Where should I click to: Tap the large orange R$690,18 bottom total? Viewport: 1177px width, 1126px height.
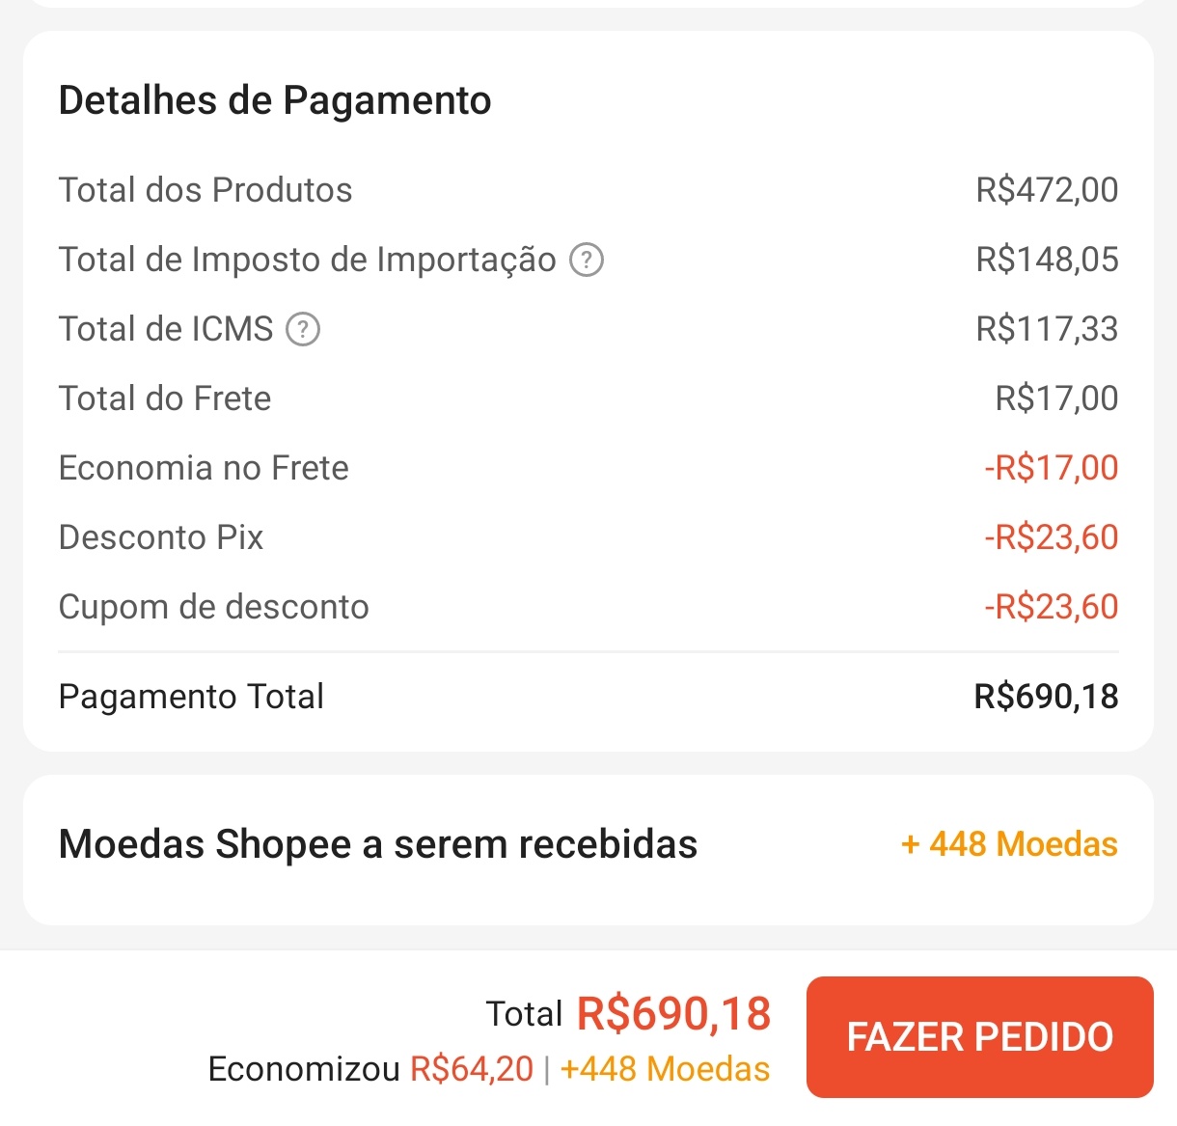[673, 1014]
